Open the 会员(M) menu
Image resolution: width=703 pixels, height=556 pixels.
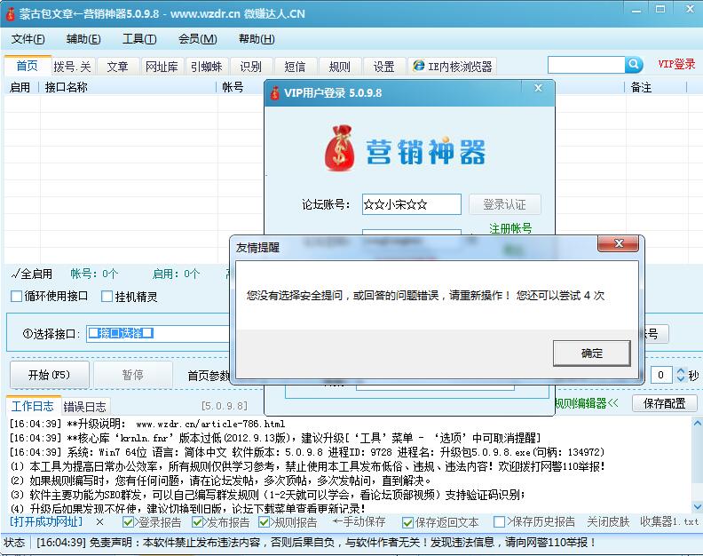[x=198, y=39]
